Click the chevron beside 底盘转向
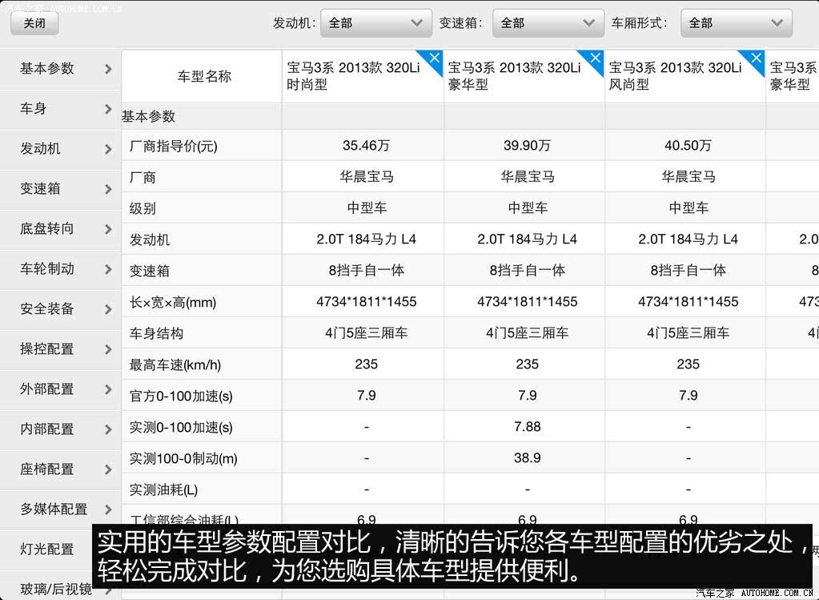The width and height of the screenshot is (819, 600). tap(108, 229)
